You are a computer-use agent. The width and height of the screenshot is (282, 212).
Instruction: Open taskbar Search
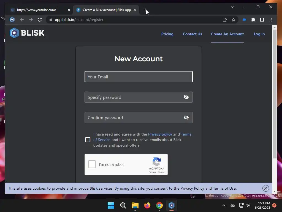pos(123,205)
